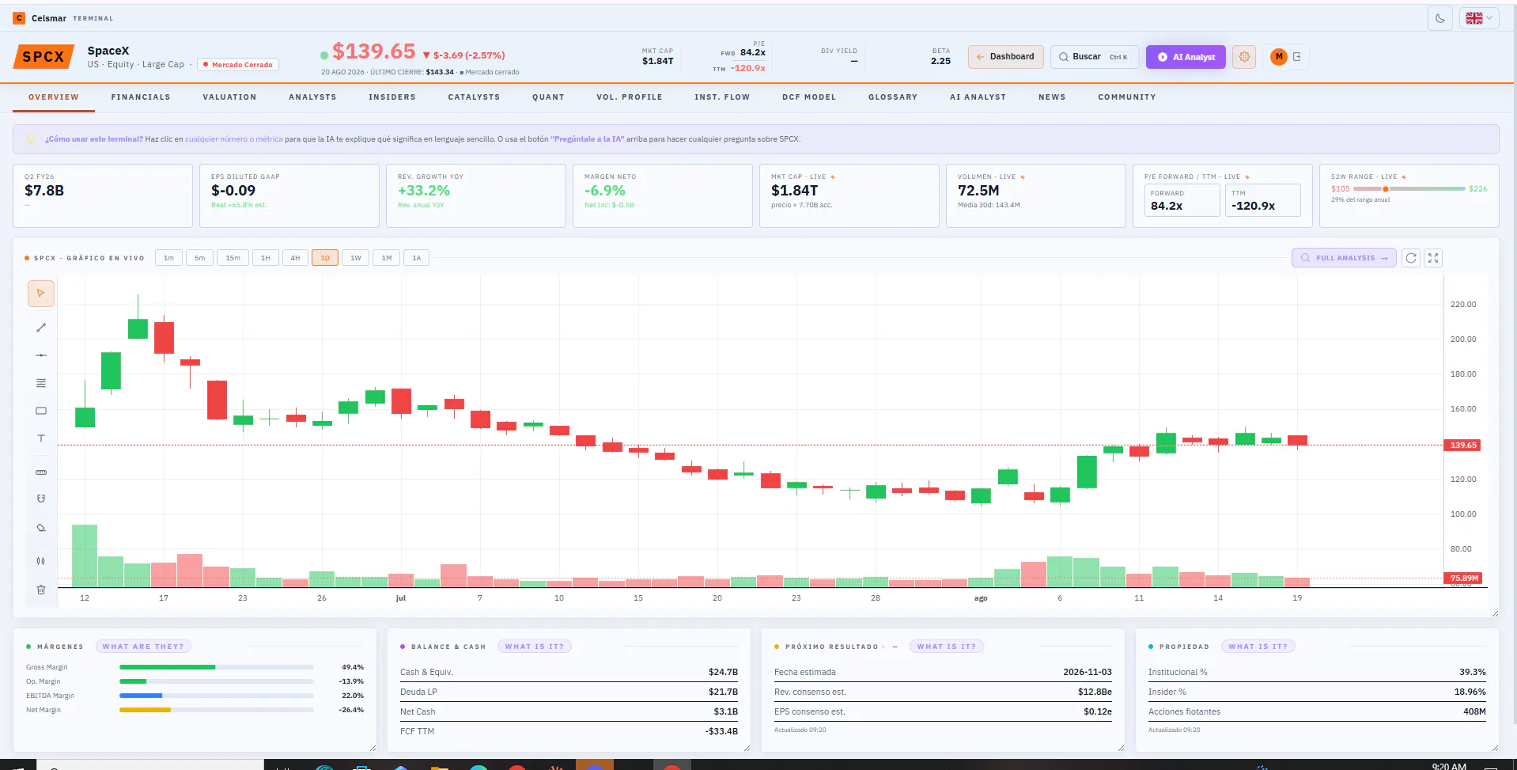Open the DCF Model tab

[809, 97]
